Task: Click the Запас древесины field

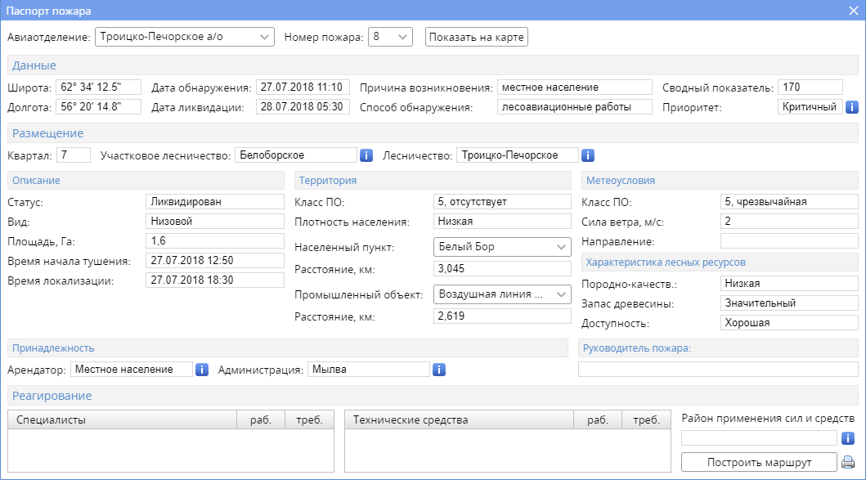Action: (x=789, y=303)
